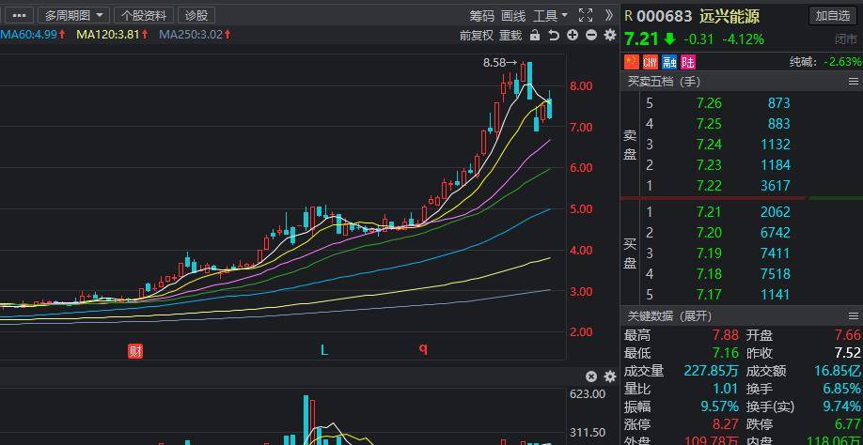Open the 诊股 tab

[x=196, y=15]
